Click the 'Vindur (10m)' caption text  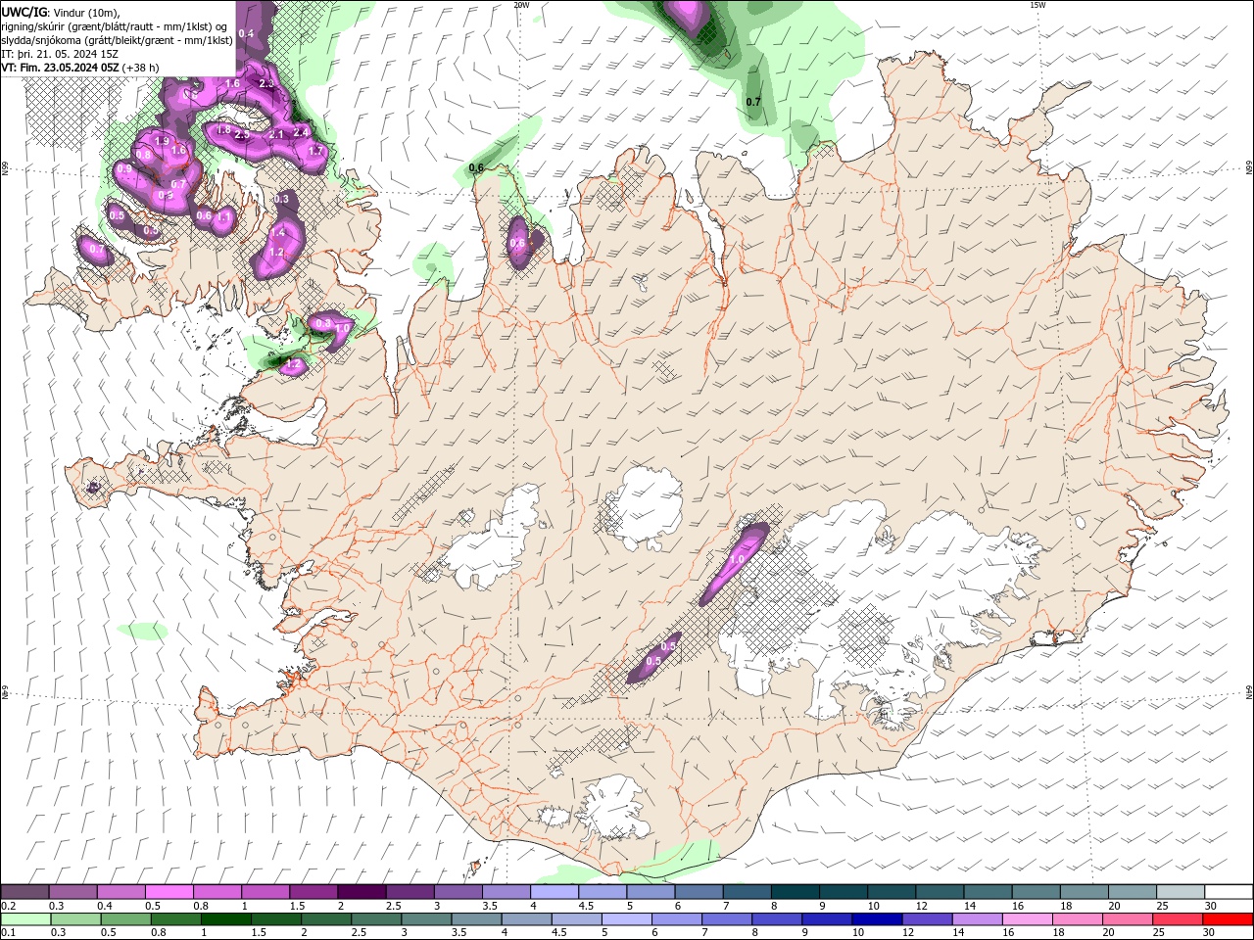coord(86,12)
